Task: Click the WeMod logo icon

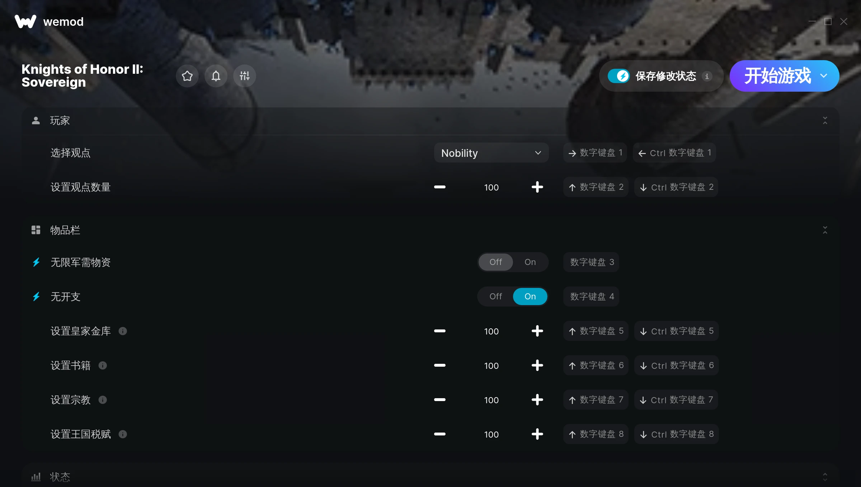Action: click(x=25, y=21)
